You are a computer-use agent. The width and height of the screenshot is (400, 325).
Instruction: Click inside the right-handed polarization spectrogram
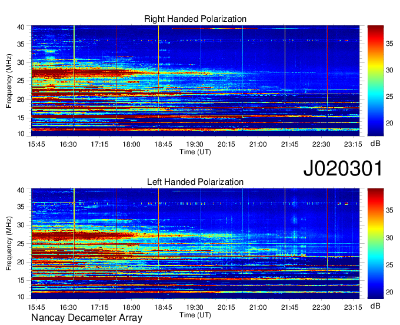click(195, 81)
